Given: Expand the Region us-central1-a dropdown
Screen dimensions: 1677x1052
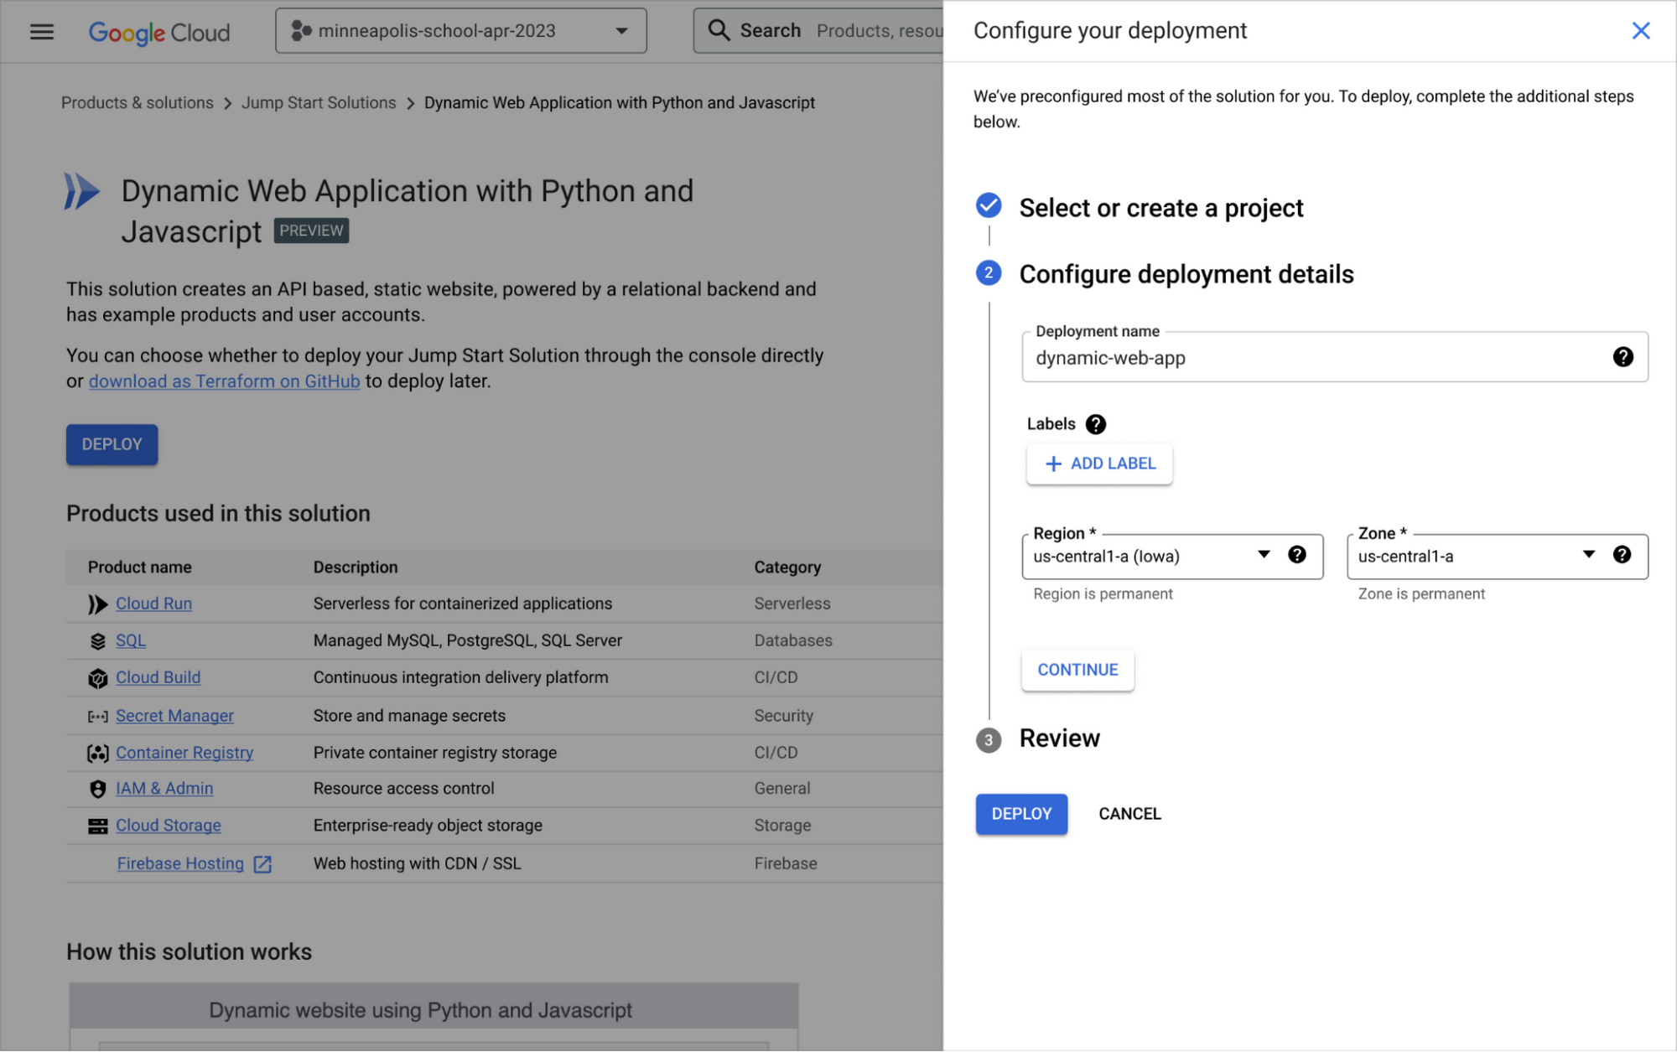Looking at the screenshot, I should (1261, 555).
